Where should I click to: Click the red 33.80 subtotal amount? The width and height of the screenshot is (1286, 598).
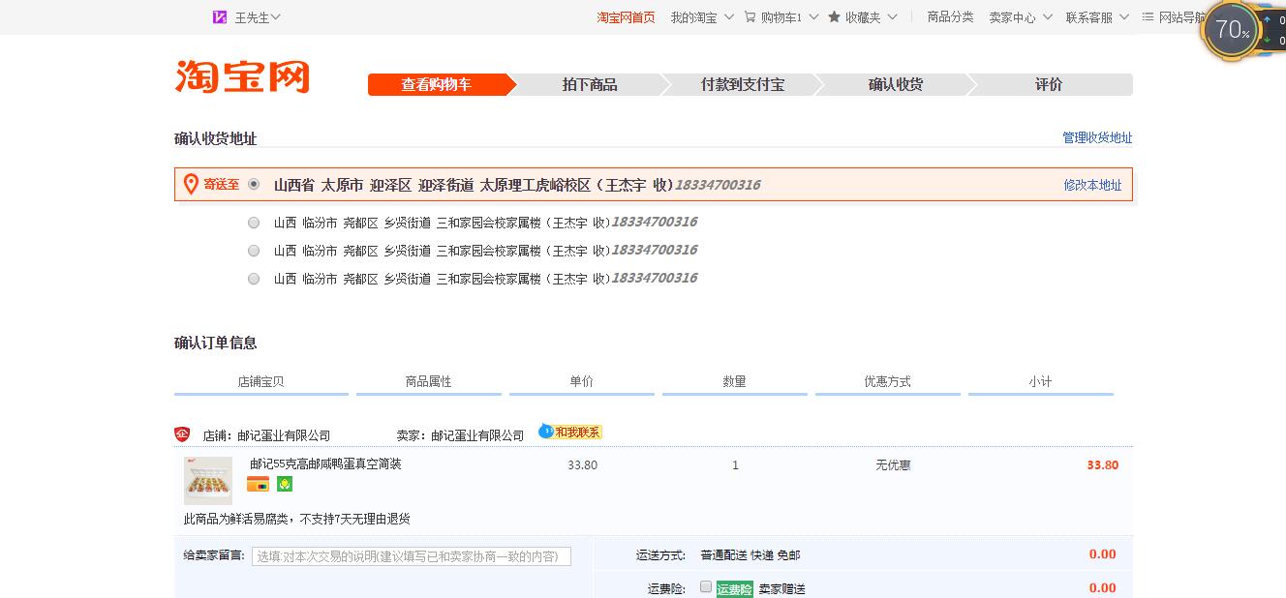tap(1102, 465)
